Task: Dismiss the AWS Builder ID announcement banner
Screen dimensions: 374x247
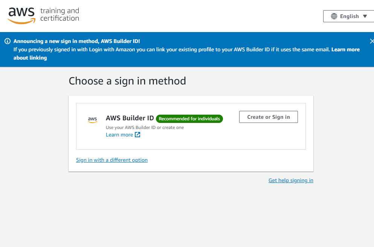Action: pyautogui.click(x=372, y=41)
